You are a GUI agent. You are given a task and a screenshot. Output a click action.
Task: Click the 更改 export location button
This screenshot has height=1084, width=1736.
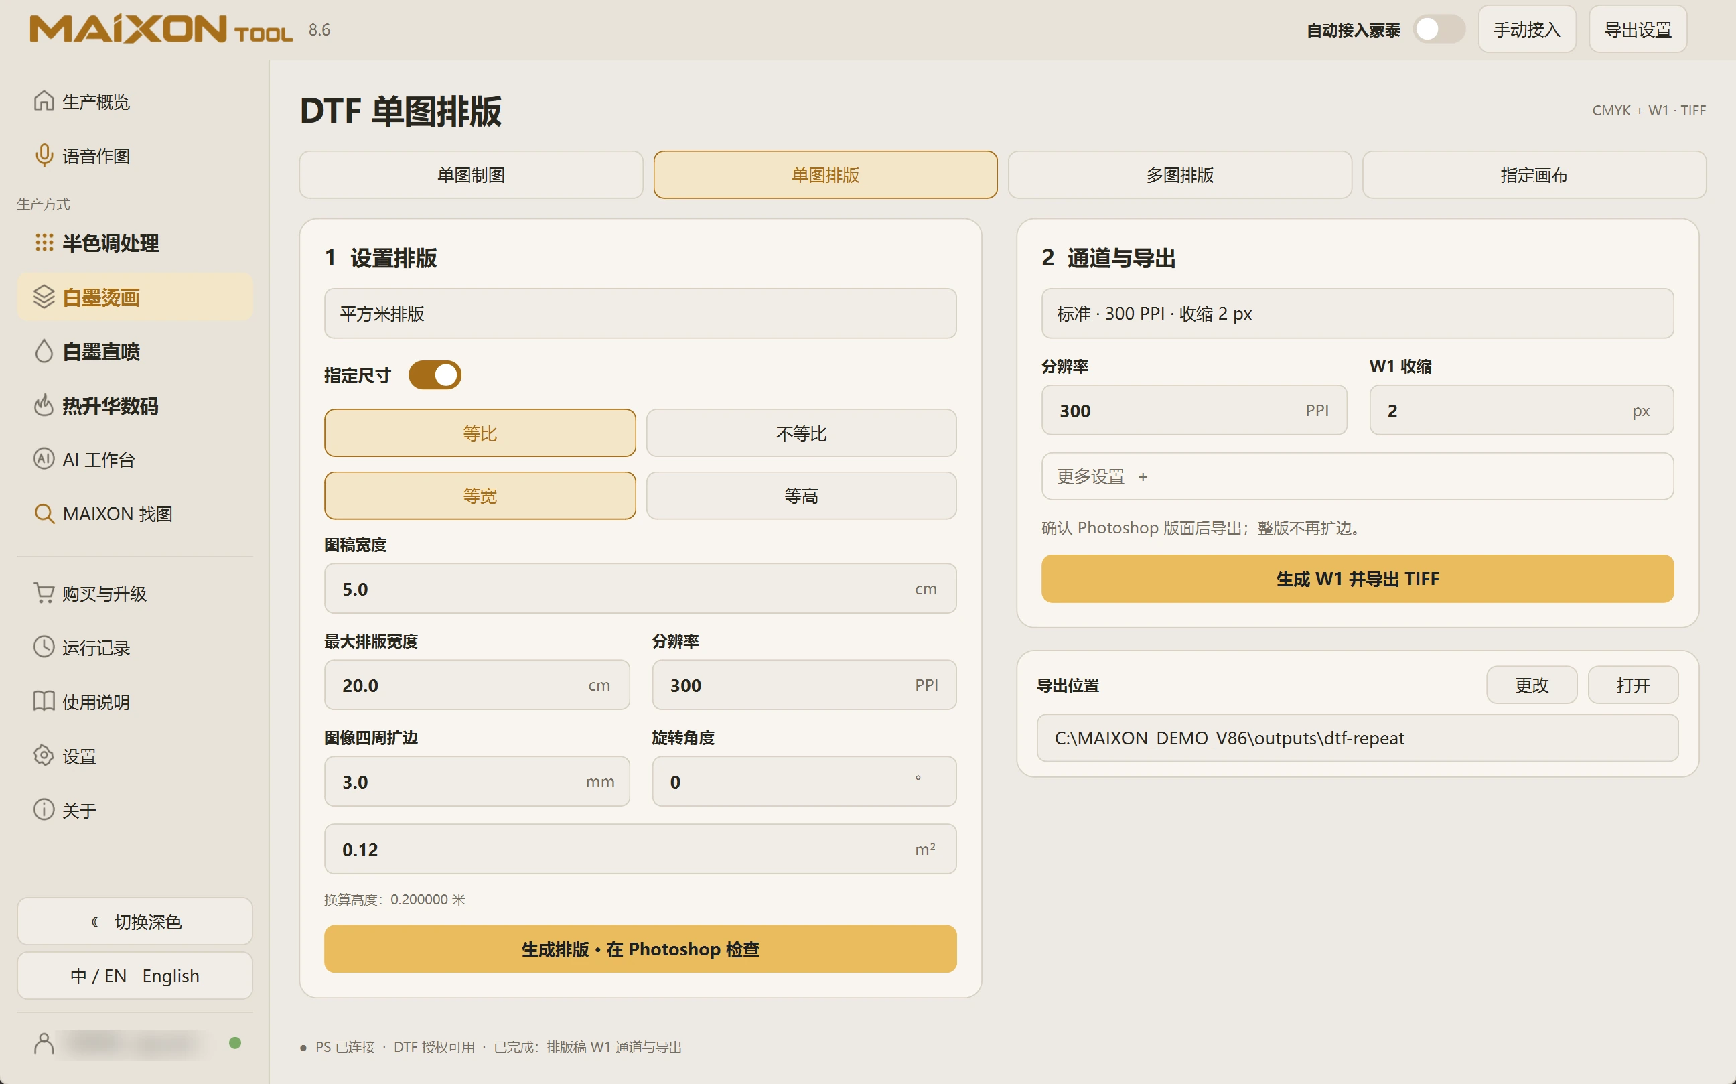pos(1531,685)
